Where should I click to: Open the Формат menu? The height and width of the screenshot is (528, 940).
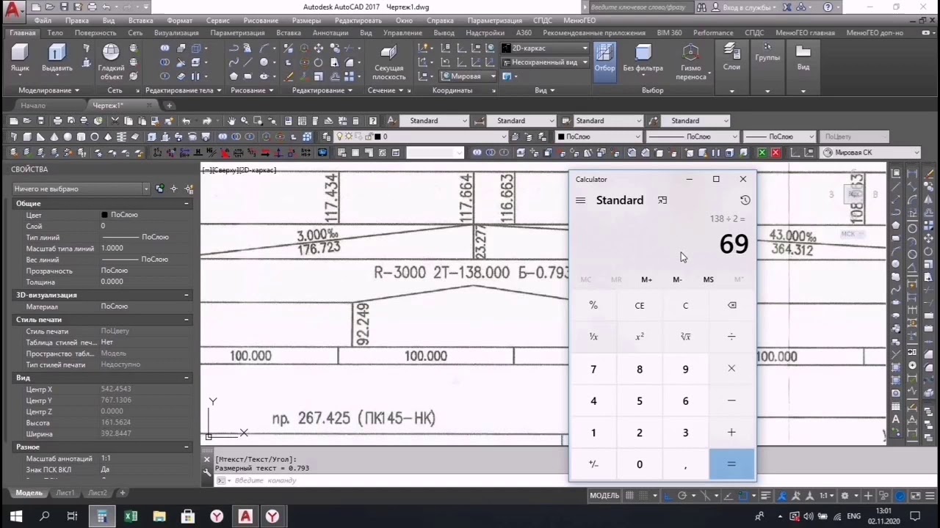coord(179,21)
